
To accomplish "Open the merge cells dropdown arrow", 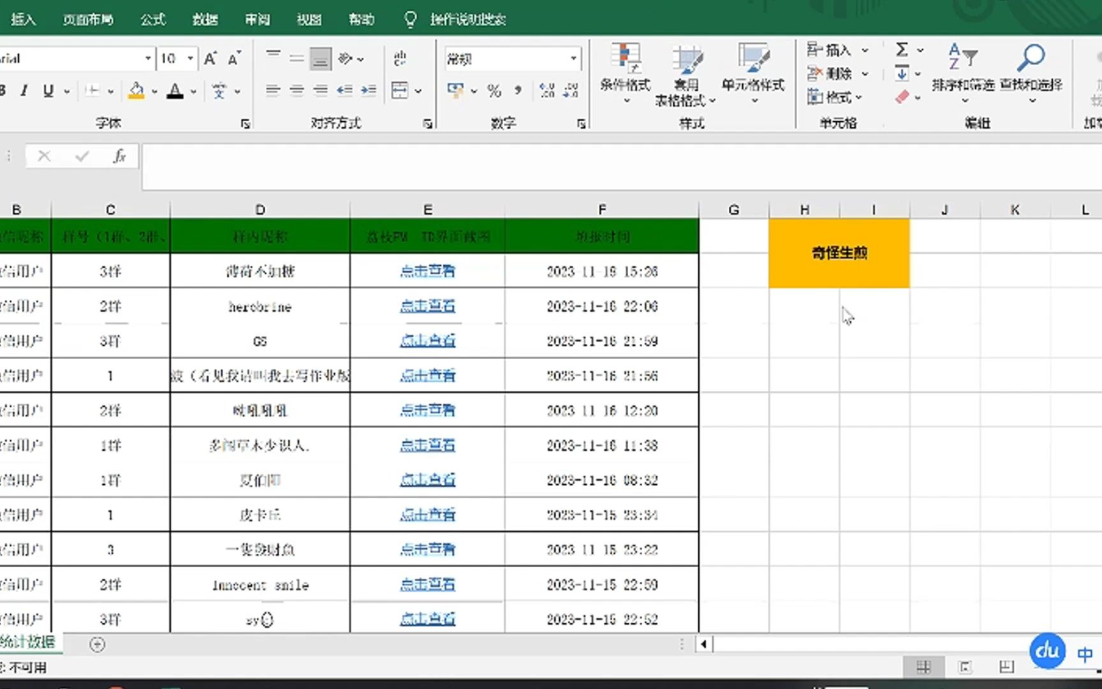I will click(418, 91).
